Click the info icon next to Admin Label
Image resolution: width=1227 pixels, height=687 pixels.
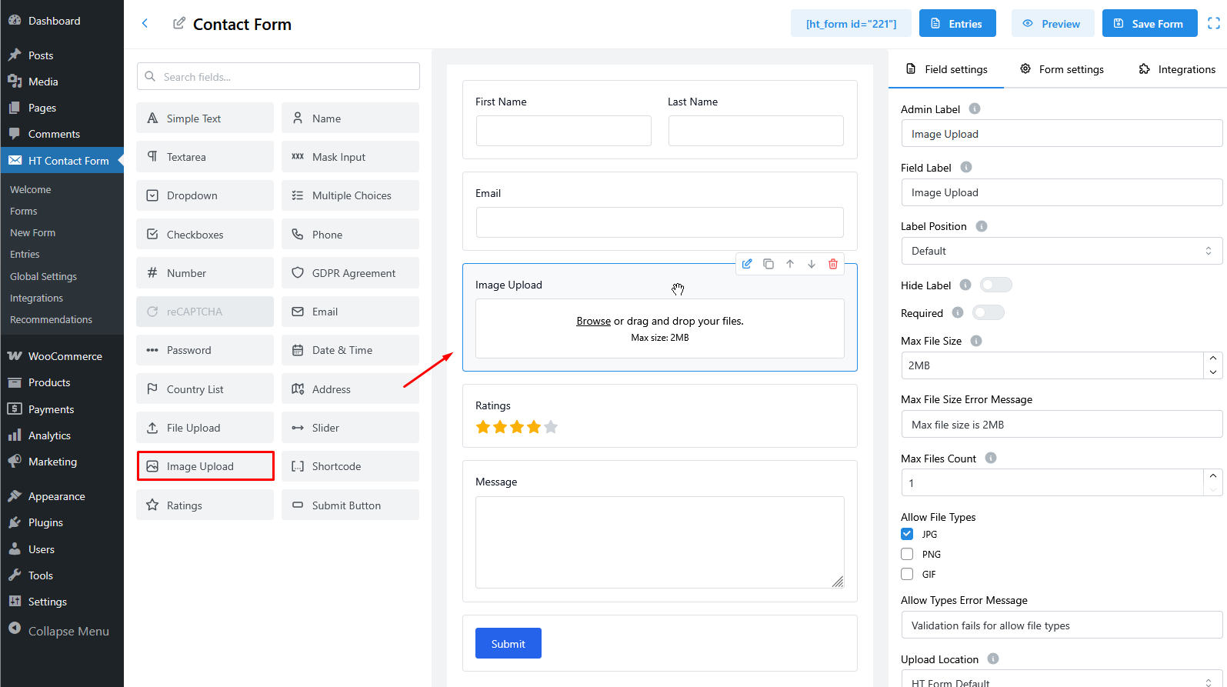coord(975,109)
